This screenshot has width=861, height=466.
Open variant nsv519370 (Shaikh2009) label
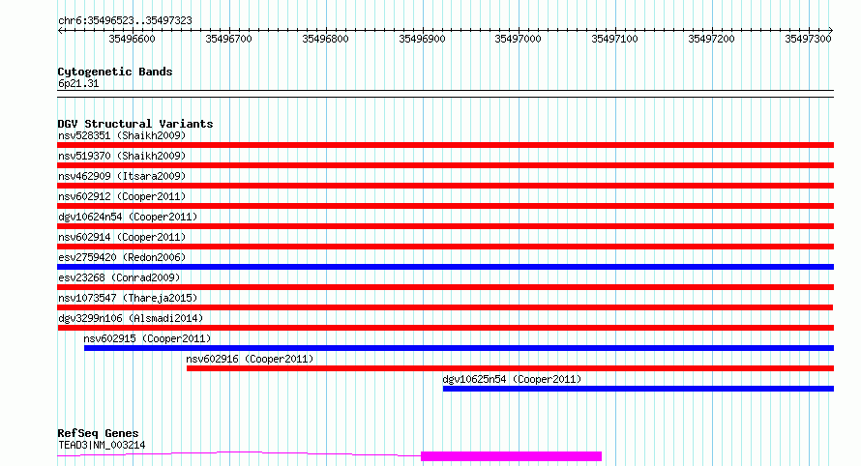click(x=122, y=156)
